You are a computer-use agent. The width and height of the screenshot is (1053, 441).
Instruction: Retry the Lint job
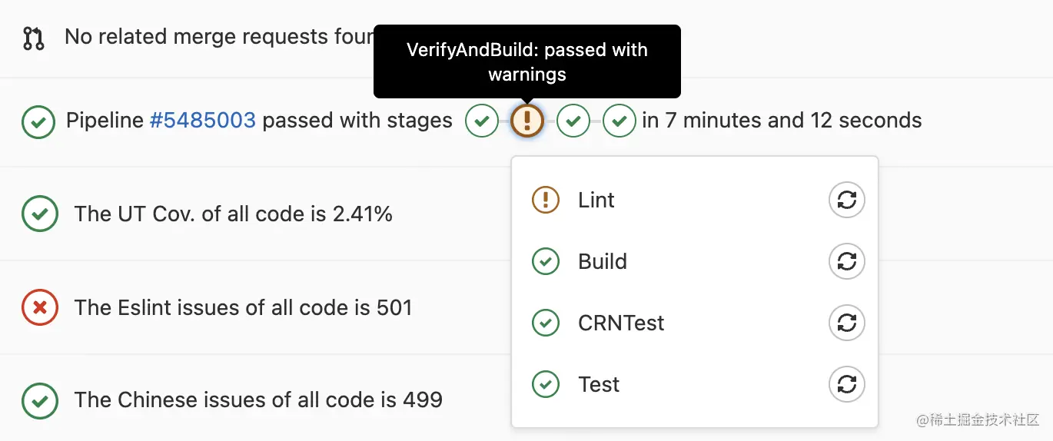pyautogui.click(x=847, y=201)
